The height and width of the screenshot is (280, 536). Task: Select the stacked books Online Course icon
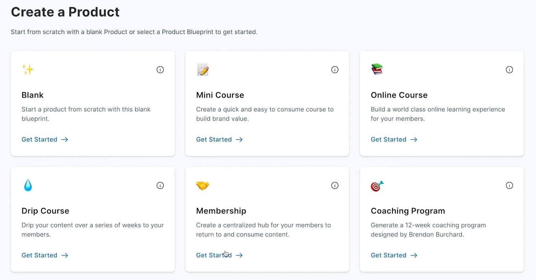[377, 69]
